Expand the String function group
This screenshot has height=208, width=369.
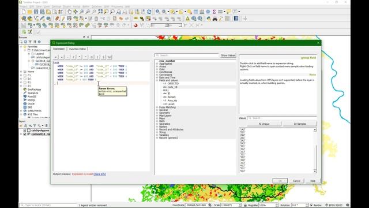[x=157, y=132]
